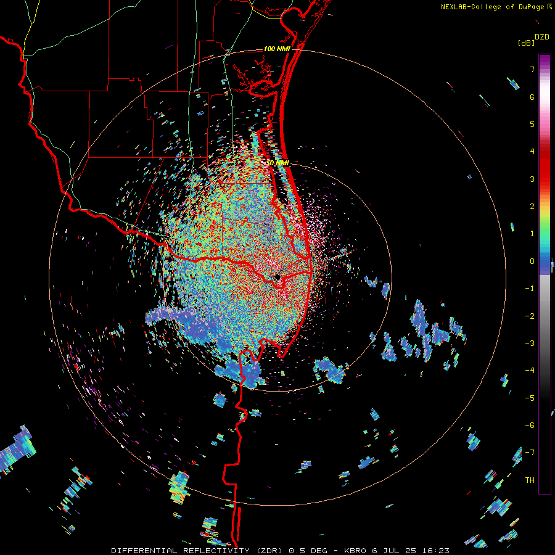This screenshot has width=555, height=555.
Task: Click the [dB] units label
Action: [527, 43]
